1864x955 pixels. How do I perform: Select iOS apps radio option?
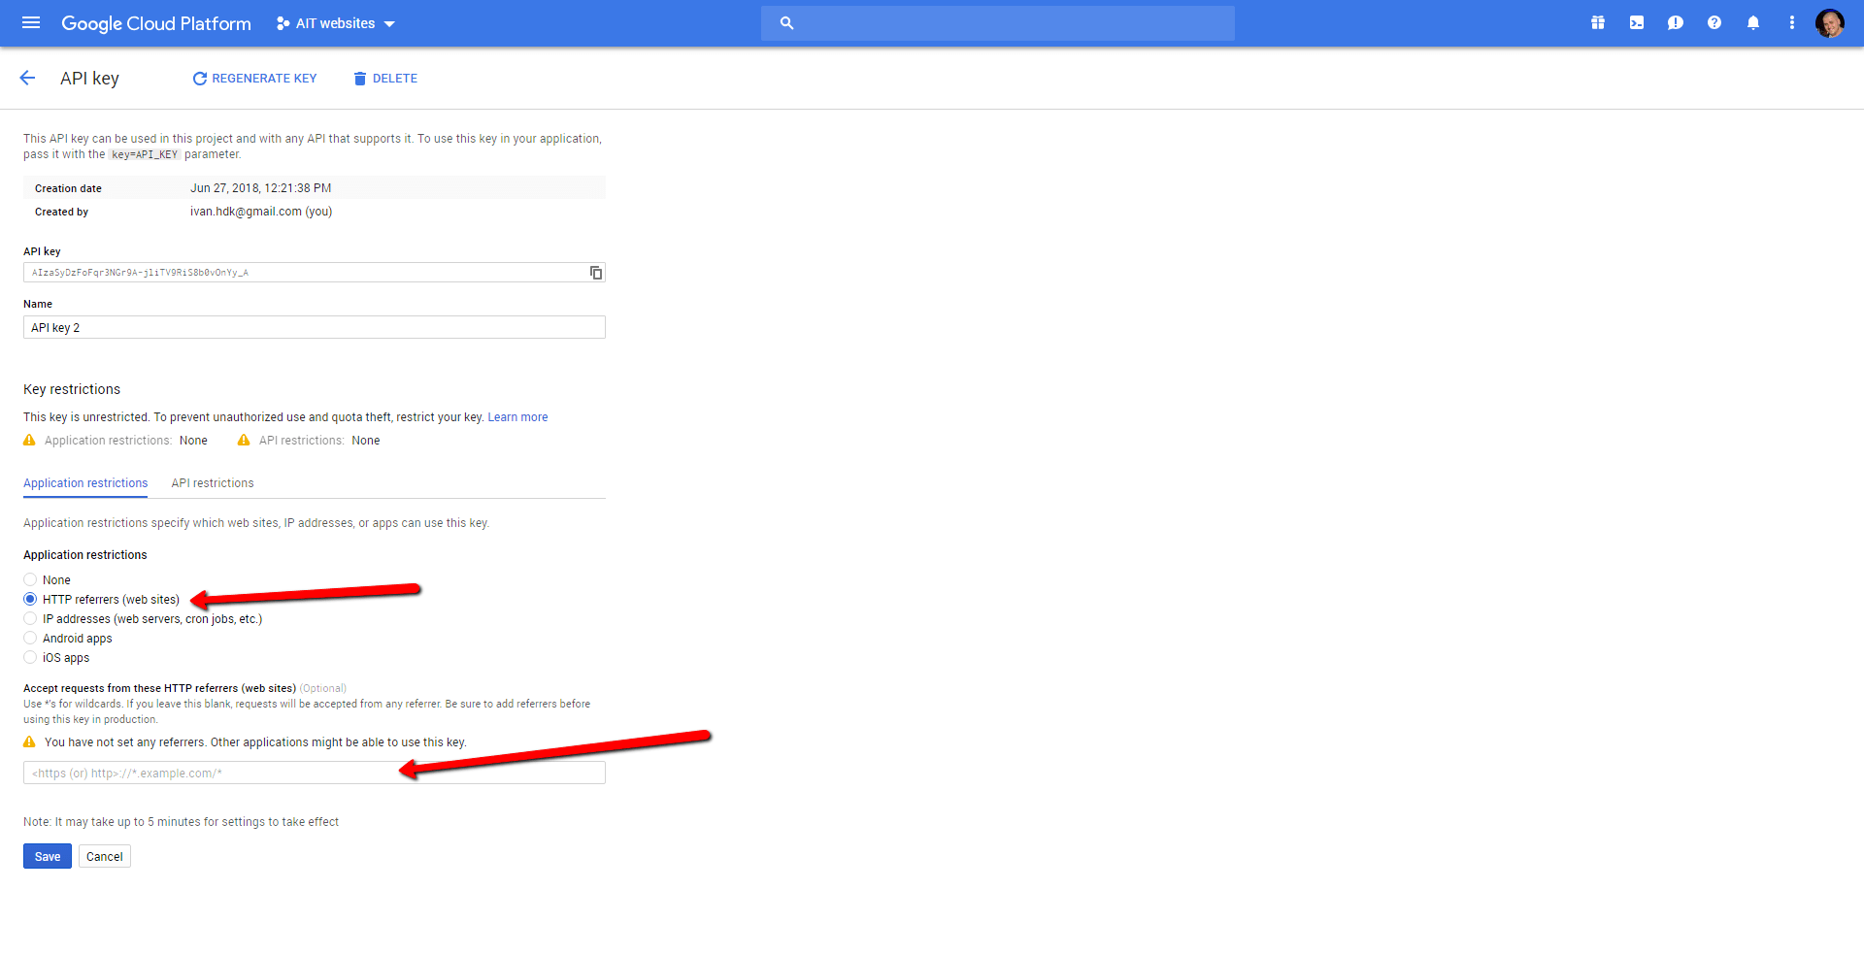coord(30,657)
